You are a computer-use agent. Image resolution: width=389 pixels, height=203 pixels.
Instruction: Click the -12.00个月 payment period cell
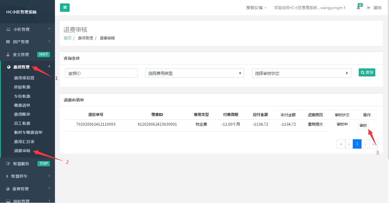(x=231, y=124)
